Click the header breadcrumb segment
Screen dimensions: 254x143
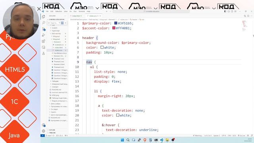(x=133, y=19)
